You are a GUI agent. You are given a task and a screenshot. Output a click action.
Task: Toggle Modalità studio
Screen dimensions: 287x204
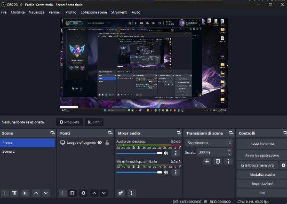(262, 174)
